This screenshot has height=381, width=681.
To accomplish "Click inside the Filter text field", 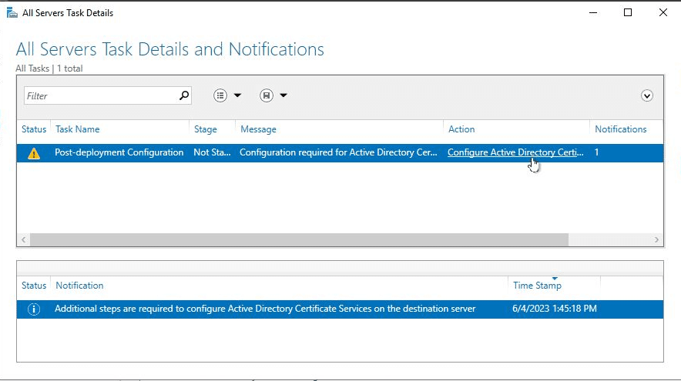I will [102, 96].
